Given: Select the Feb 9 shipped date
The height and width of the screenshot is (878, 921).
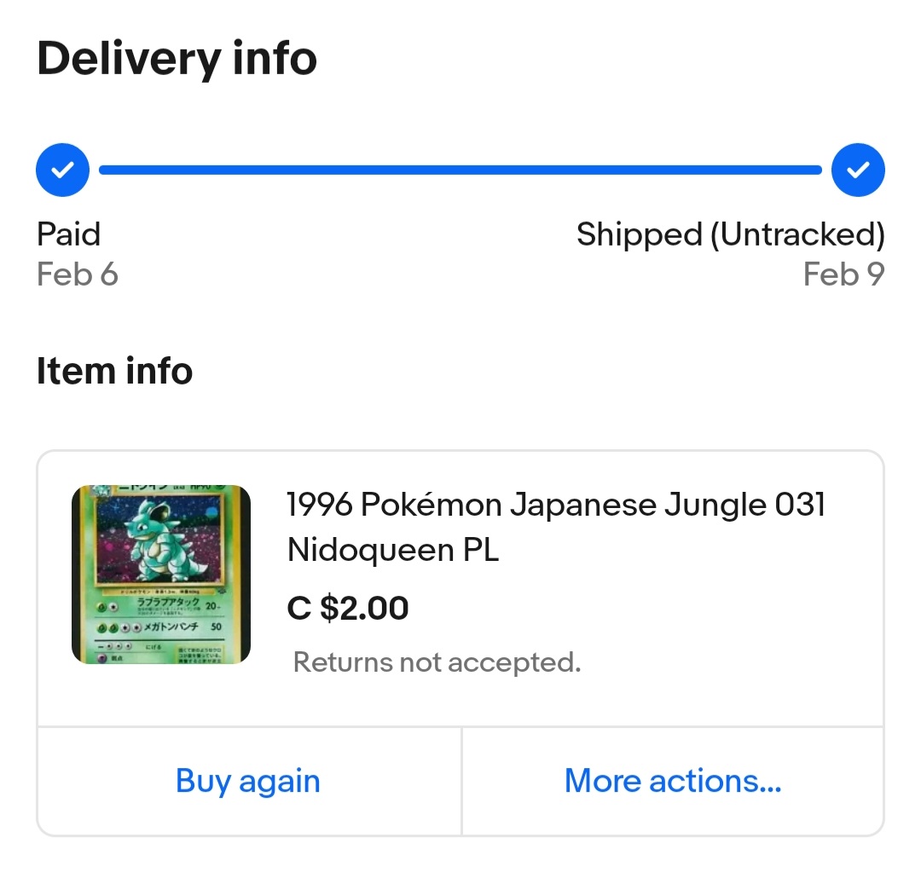Looking at the screenshot, I should click(843, 274).
